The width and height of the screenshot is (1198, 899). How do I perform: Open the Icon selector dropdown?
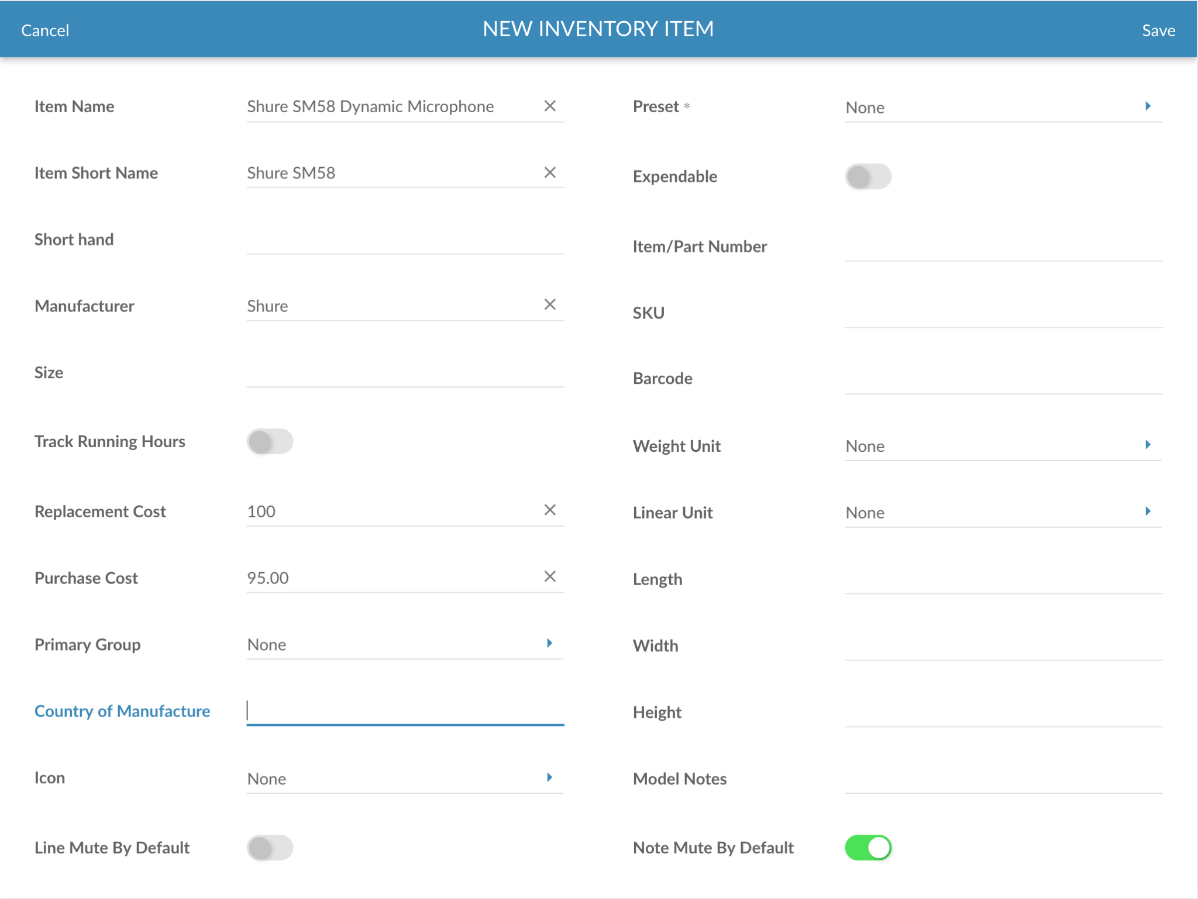click(405, 779)
